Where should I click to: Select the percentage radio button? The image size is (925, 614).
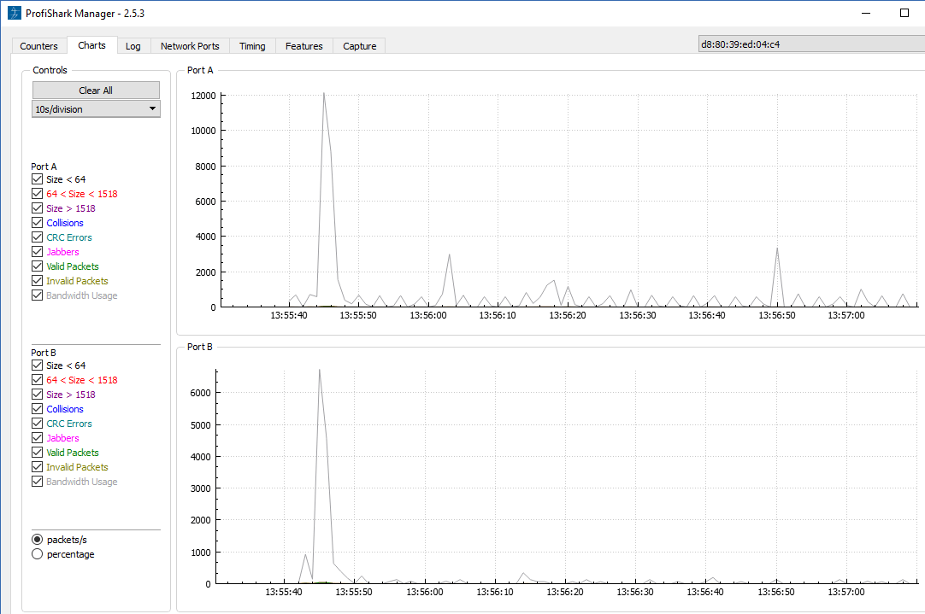[x=38, y=554]
